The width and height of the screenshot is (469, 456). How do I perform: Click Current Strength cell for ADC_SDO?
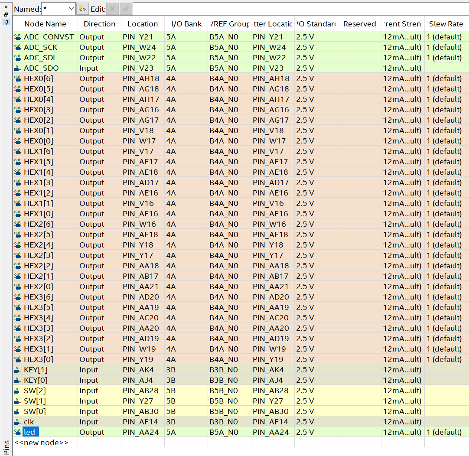tap(402, 68)
